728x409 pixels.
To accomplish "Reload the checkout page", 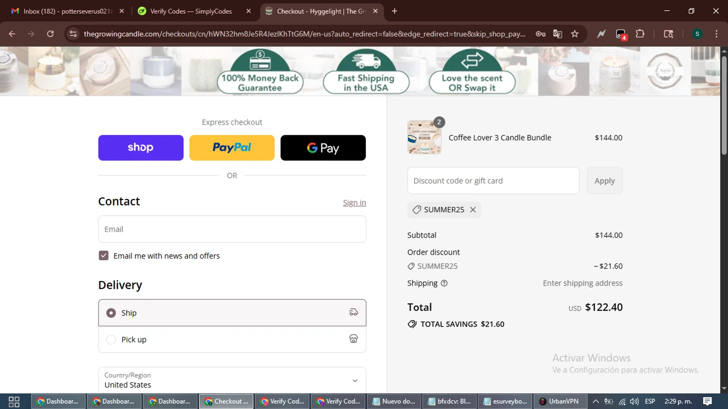I will (50, 34).
